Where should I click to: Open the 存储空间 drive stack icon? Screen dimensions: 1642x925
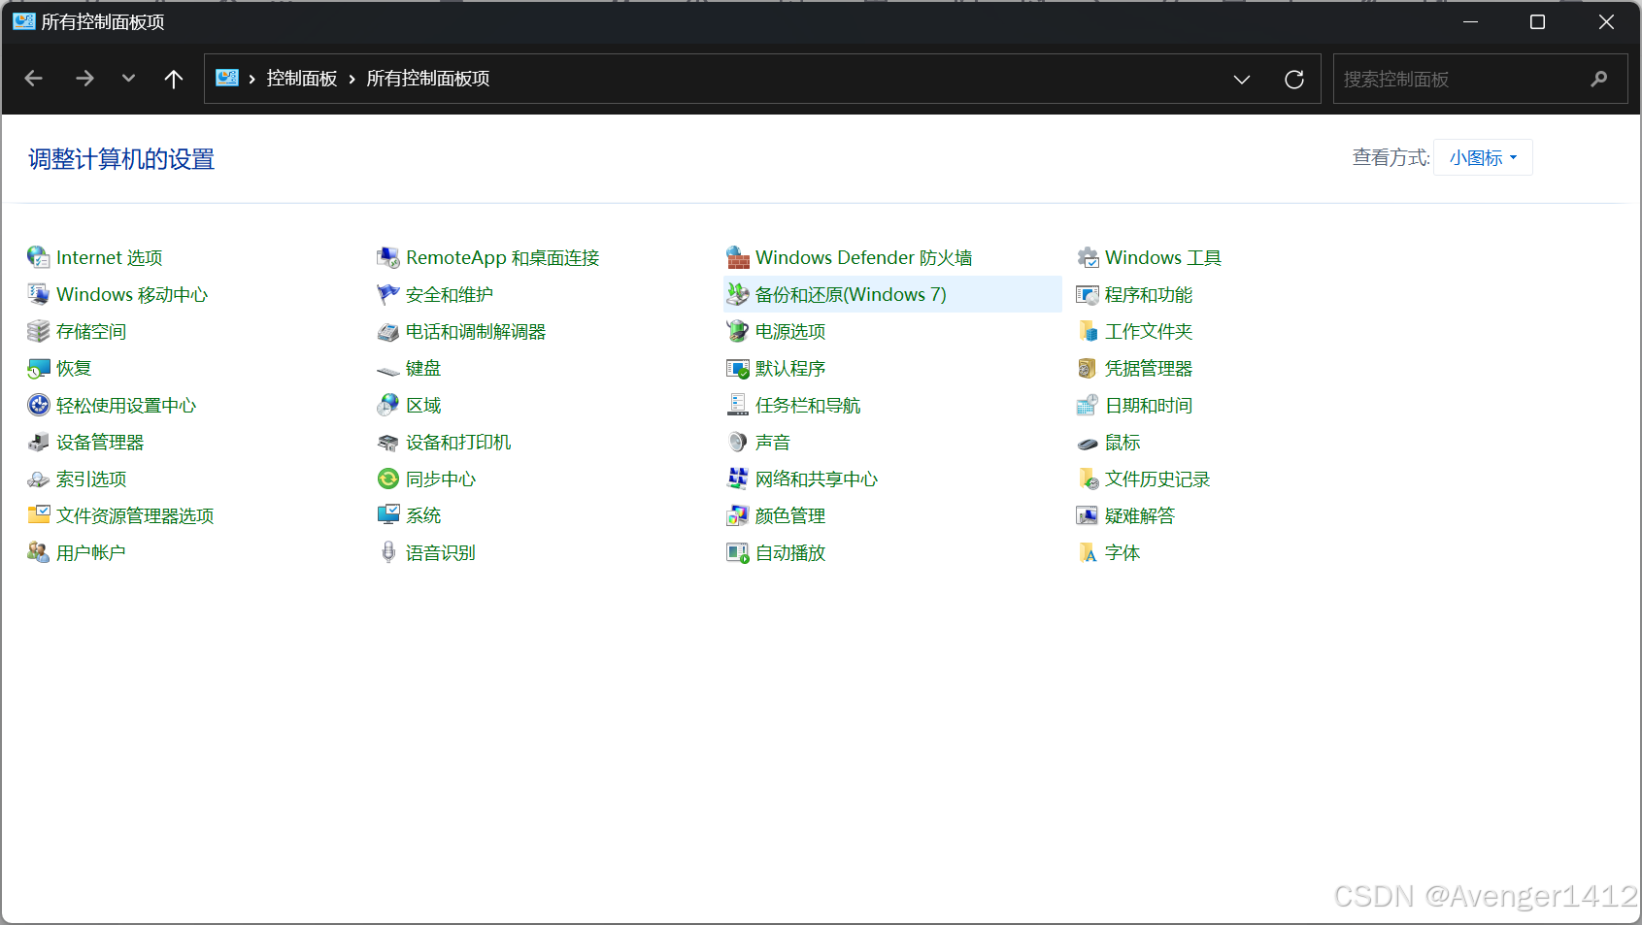pyautogui.click(x=38, y=331)
